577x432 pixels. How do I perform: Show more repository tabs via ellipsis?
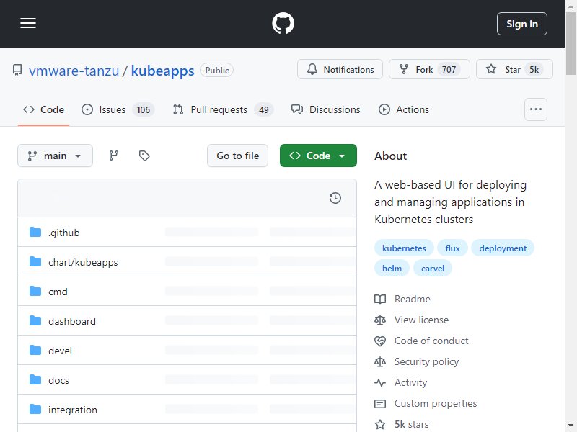pyautogui.click(x=535, y=109)
